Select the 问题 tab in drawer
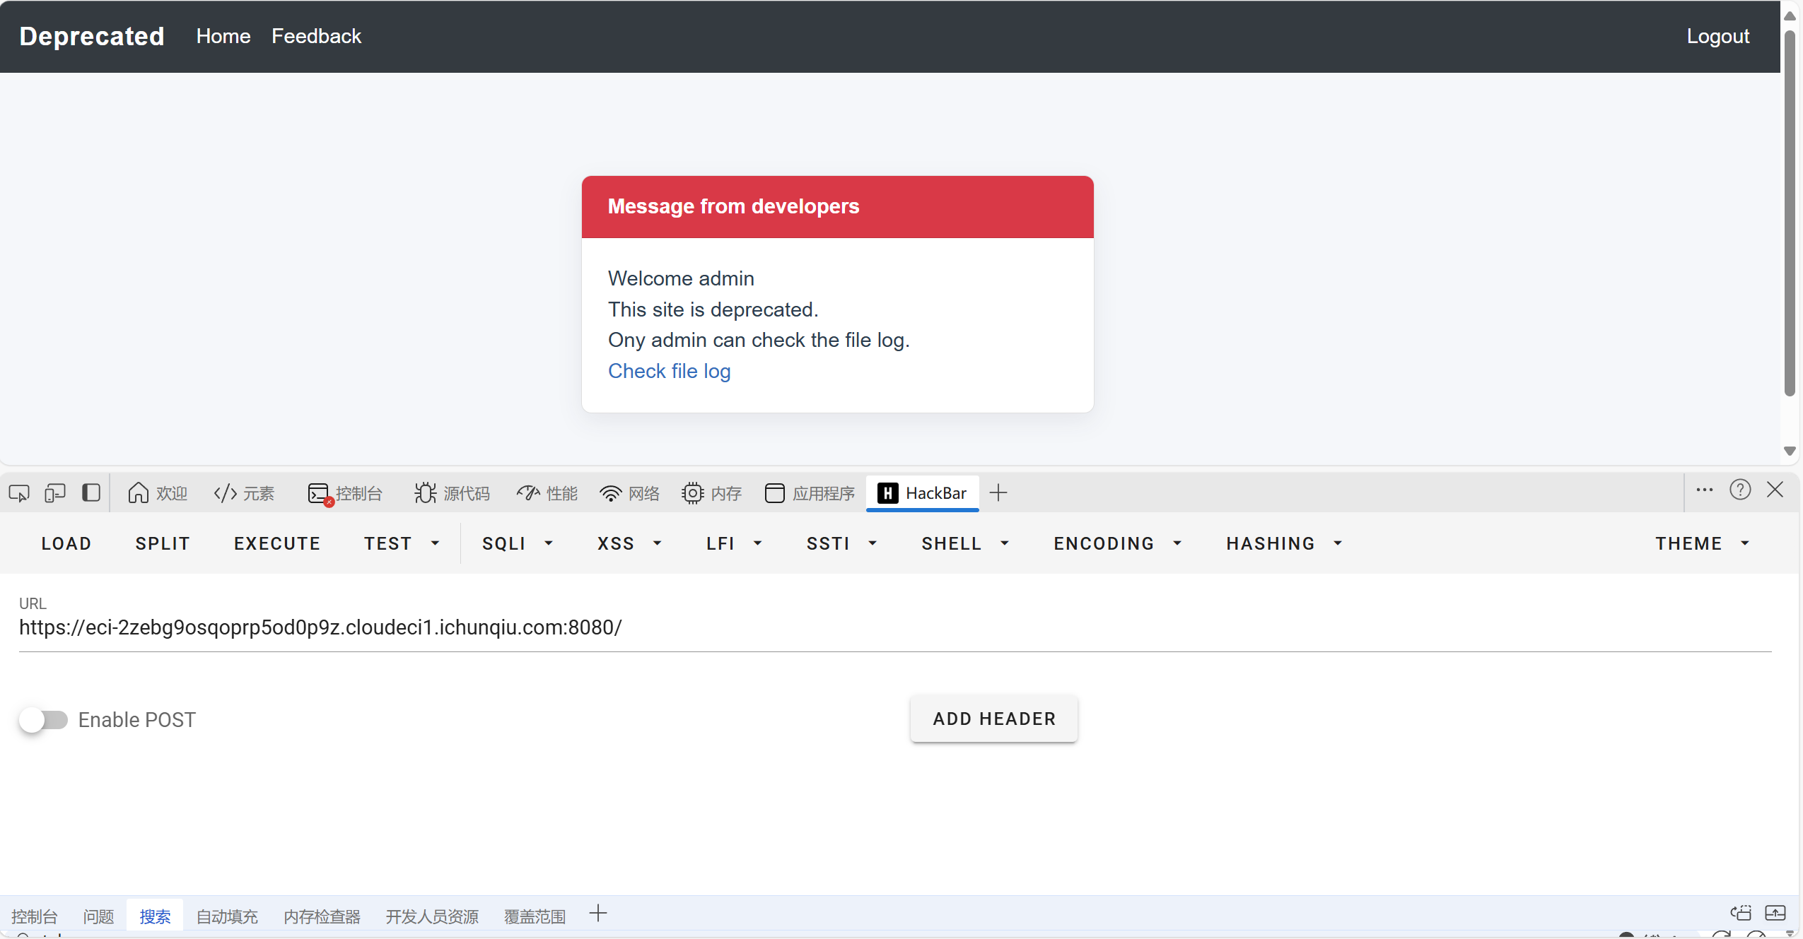This screenshot has width=1803, height=939. point(98,916)
